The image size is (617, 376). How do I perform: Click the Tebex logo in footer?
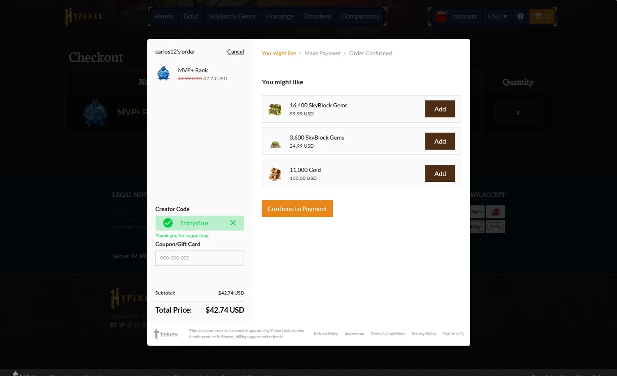pos(166,334)
